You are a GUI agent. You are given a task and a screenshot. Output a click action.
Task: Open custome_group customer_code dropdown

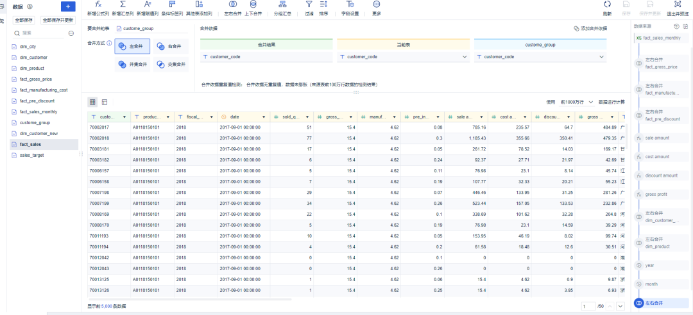pyautogui.click(x=540, y=57)
